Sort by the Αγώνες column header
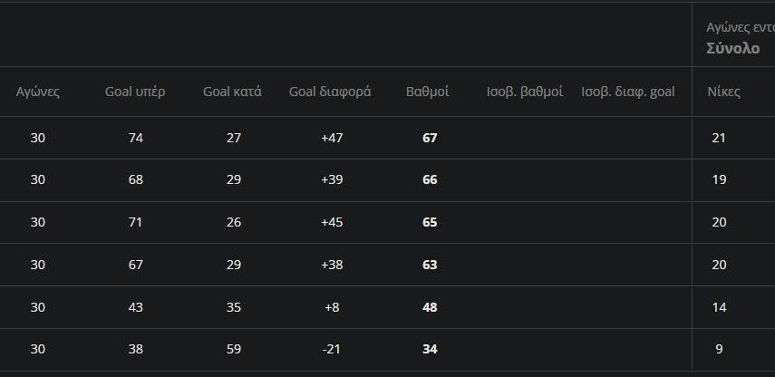The width and height of the screenshot is (775, 377). click(38, 92)
